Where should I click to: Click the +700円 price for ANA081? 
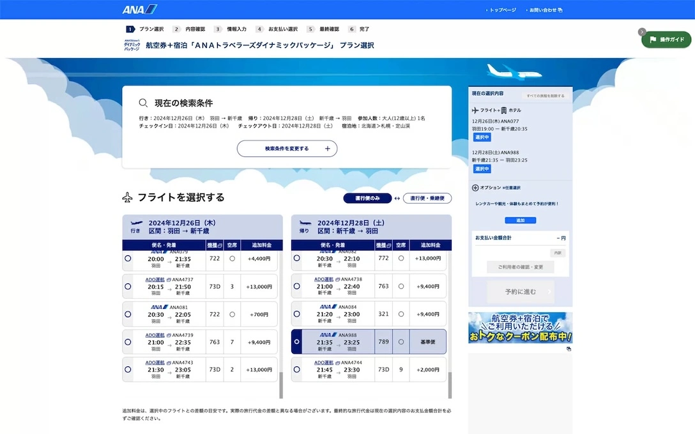pyautogui.click(x=259, y=315)
